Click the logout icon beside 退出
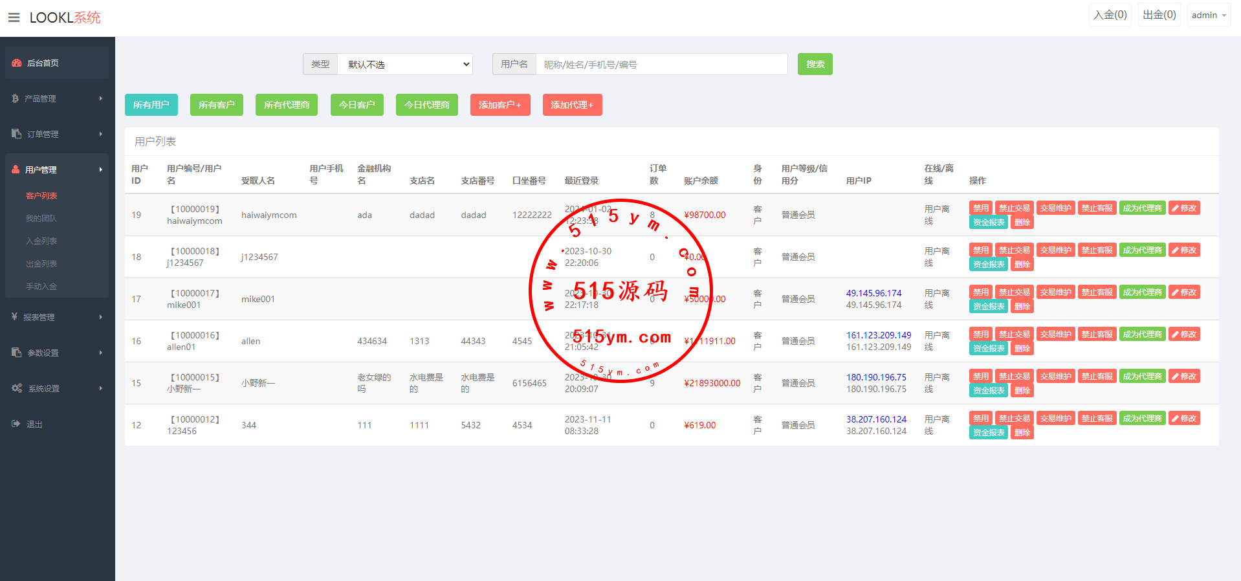 [16, 424]
